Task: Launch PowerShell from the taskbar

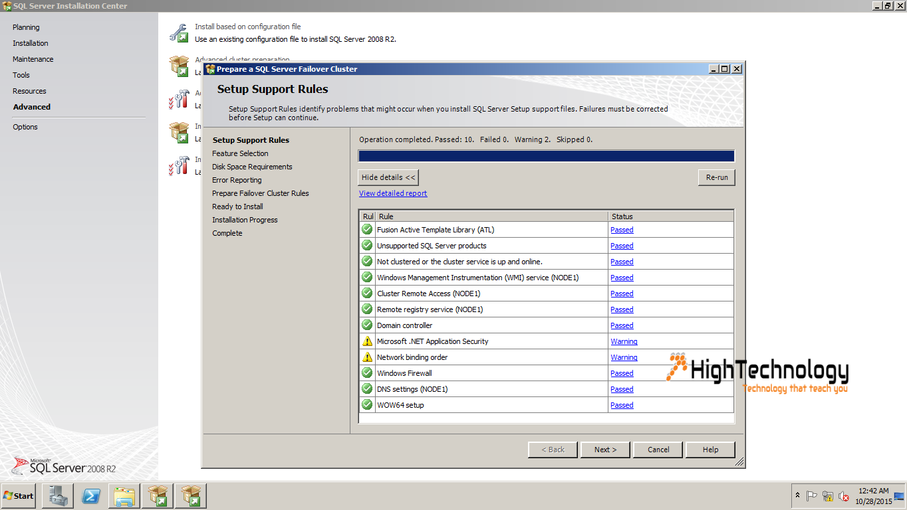Action: [91, 496]
